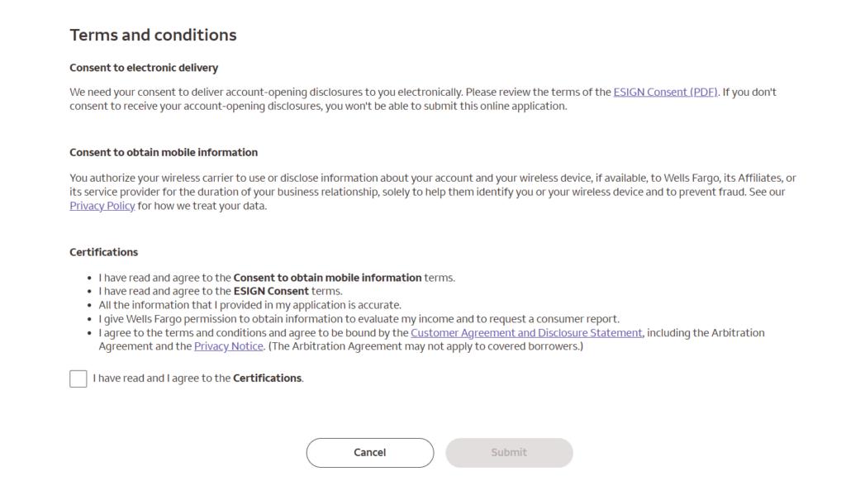This screenshot has width=846, height=481.
Task: Open Customer Agreement and Disclosure Statement link
Action: click(x=526, y=333)
